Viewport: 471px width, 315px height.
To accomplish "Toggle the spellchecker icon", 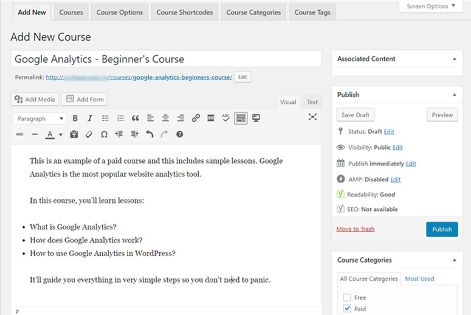I will 225,118.
